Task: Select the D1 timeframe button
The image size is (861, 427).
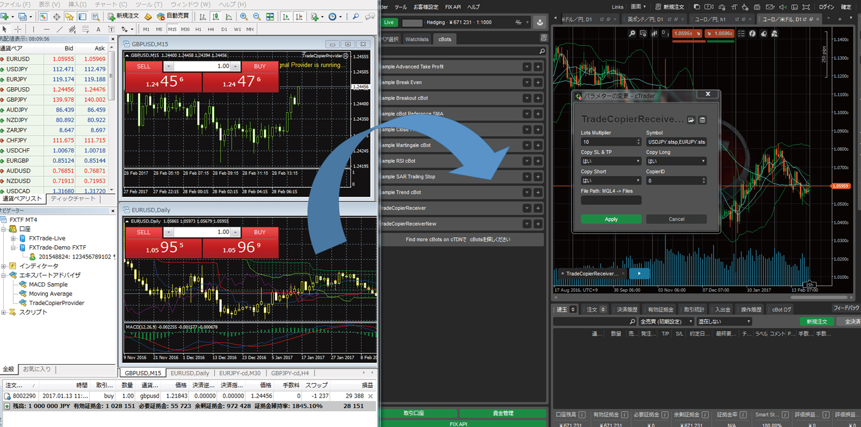Action: [x=224, y=29]
